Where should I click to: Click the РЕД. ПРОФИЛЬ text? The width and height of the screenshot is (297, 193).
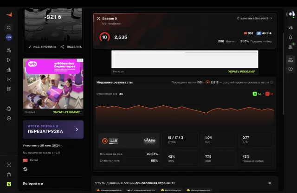[x=45, y=47]
